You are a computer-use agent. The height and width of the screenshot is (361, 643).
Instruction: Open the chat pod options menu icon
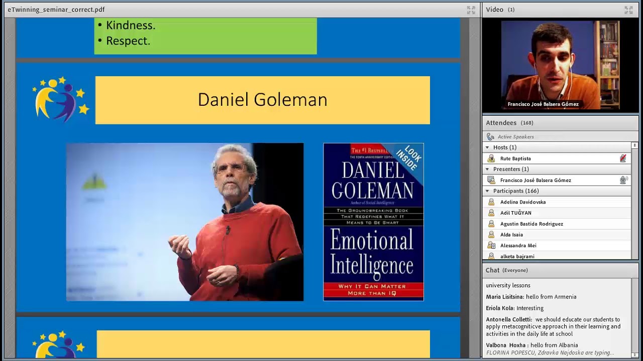(x=635, y=355)
